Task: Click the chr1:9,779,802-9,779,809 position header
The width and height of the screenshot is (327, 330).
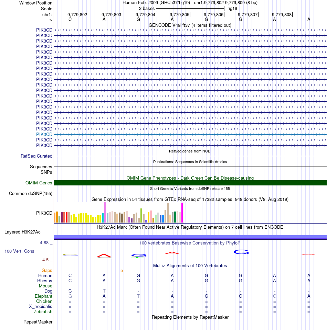Action: [226, 3]
